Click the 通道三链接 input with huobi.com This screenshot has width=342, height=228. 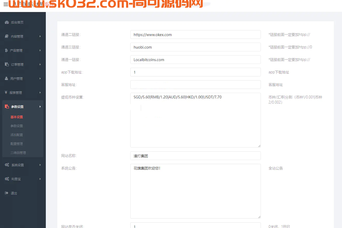[x=196, y=47]
